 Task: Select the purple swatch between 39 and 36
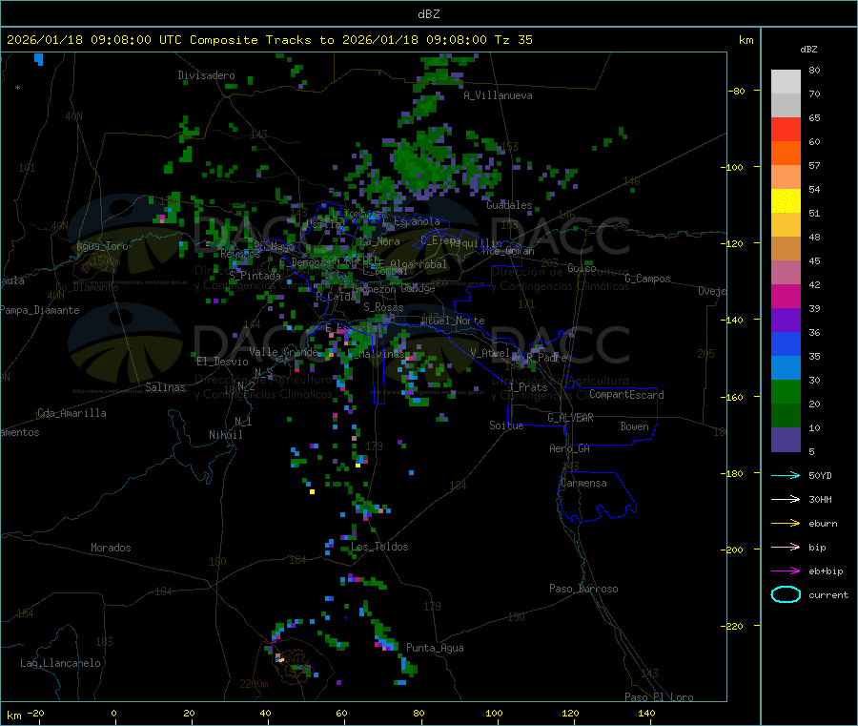(786, 321)
